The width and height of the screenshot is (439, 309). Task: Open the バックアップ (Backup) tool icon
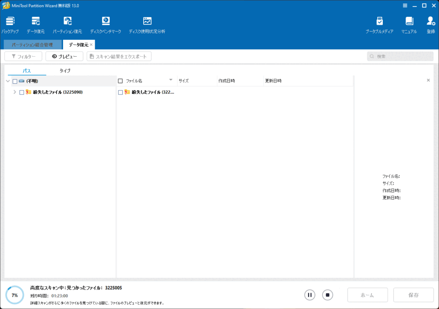[10, 21]
